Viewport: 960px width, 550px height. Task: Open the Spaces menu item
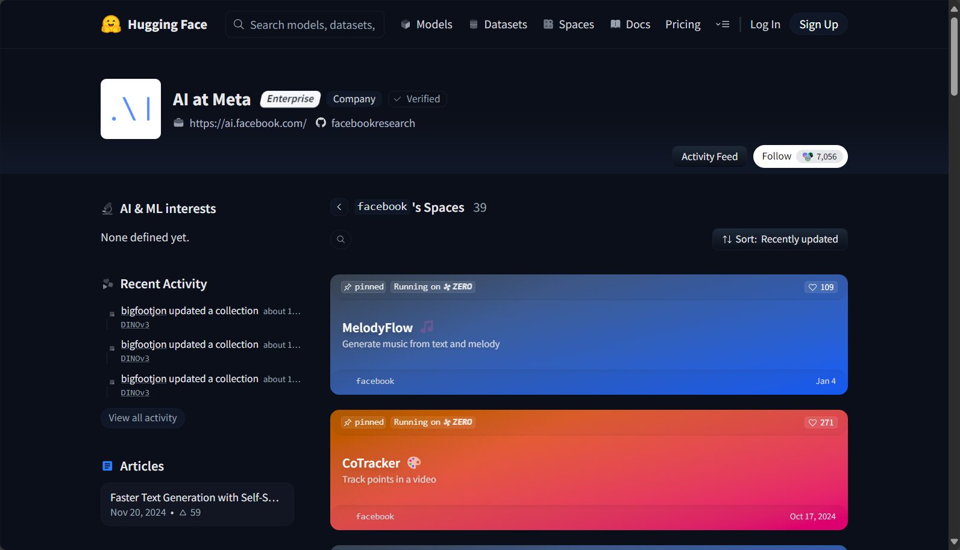[568, 25]
